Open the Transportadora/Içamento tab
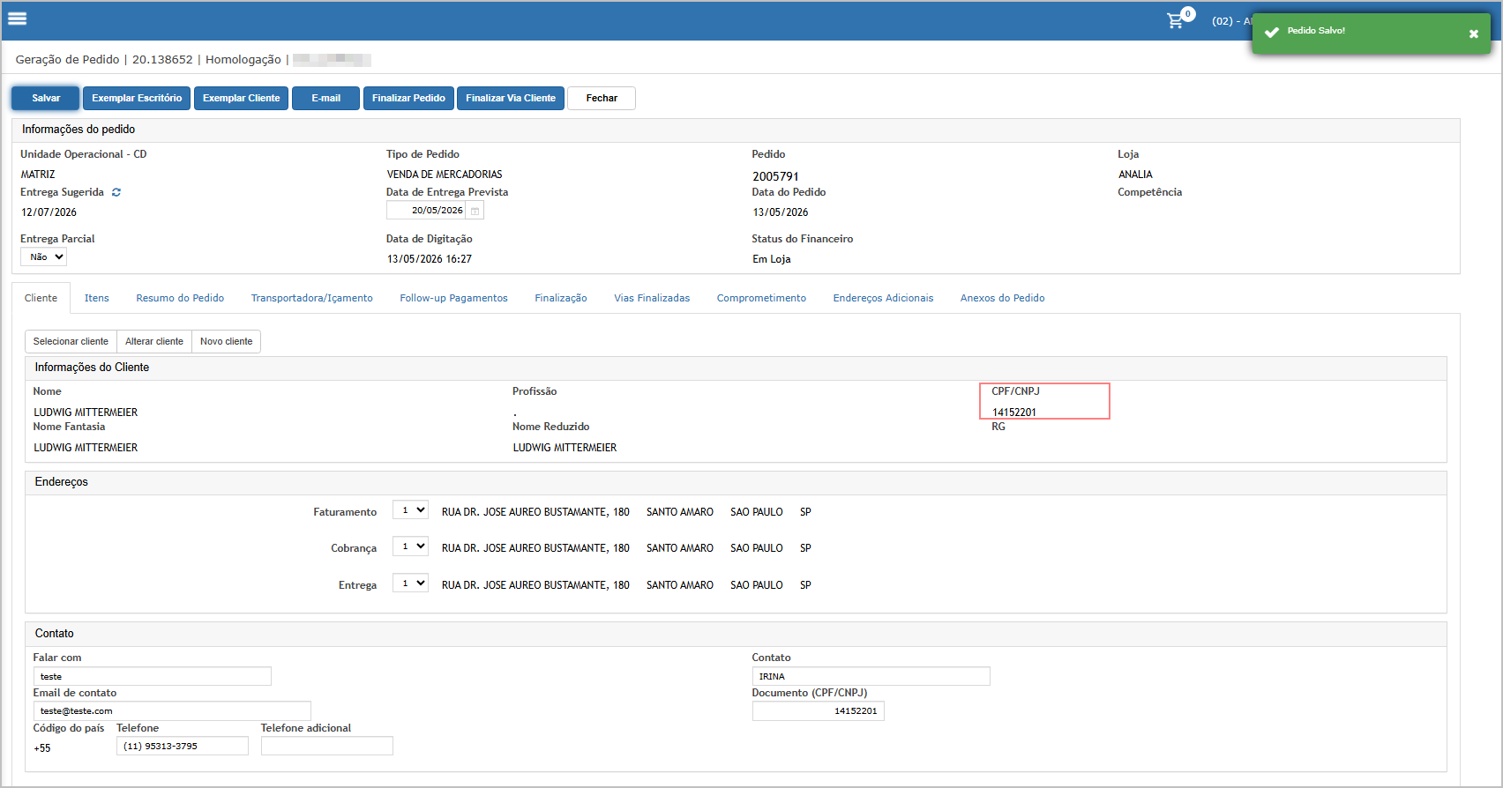This screenshot has height=788, width=1503. 311,298
